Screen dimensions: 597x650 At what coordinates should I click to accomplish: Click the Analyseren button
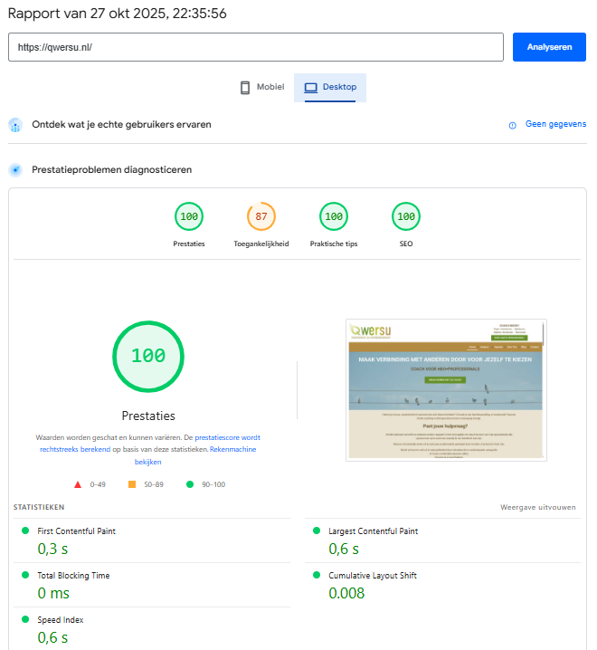click(x=549, y=47)
